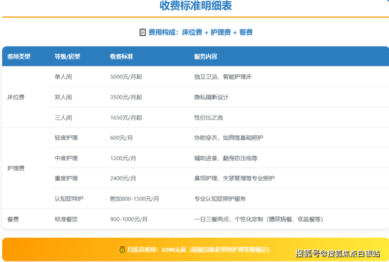389x262 pixels.
Task: Click the 收费标准明细表 title
Action: 196,6
